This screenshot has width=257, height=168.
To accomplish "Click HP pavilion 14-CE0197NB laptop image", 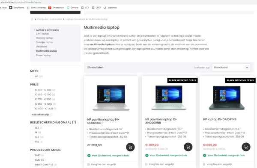I will click(x=111, y=97).
